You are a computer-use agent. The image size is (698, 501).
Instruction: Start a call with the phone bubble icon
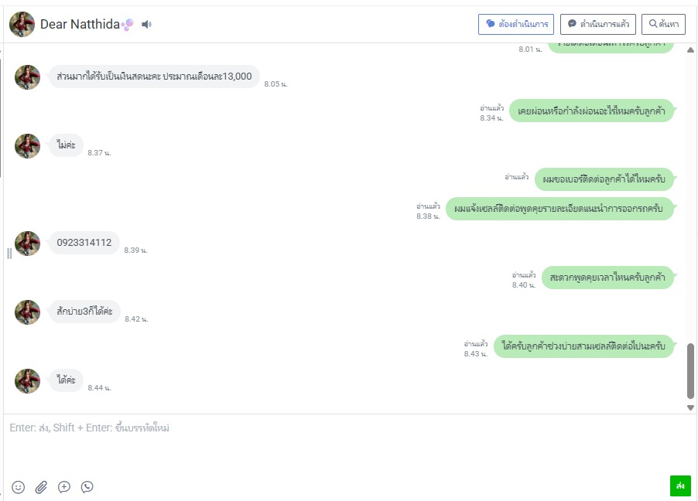click(87, 487)
